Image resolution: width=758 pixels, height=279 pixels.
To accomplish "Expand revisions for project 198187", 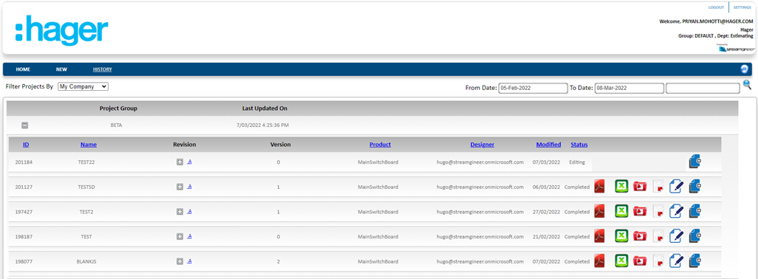I will pyautogui.click(x=180, y=236).
